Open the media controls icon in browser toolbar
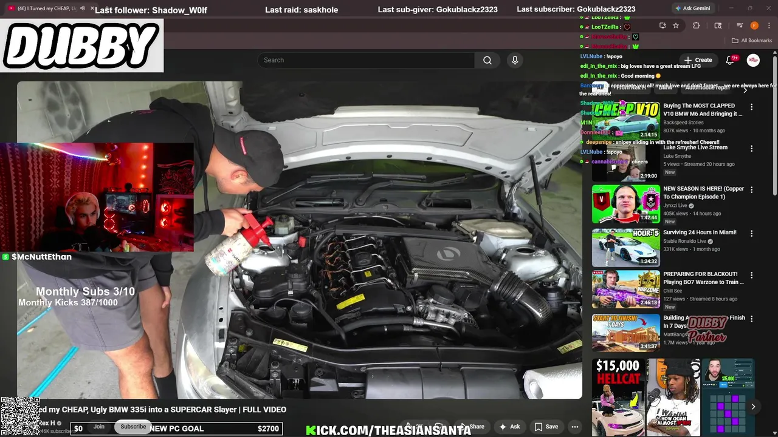Viewport: 778px width, 437px height. [x=740, y=25]
